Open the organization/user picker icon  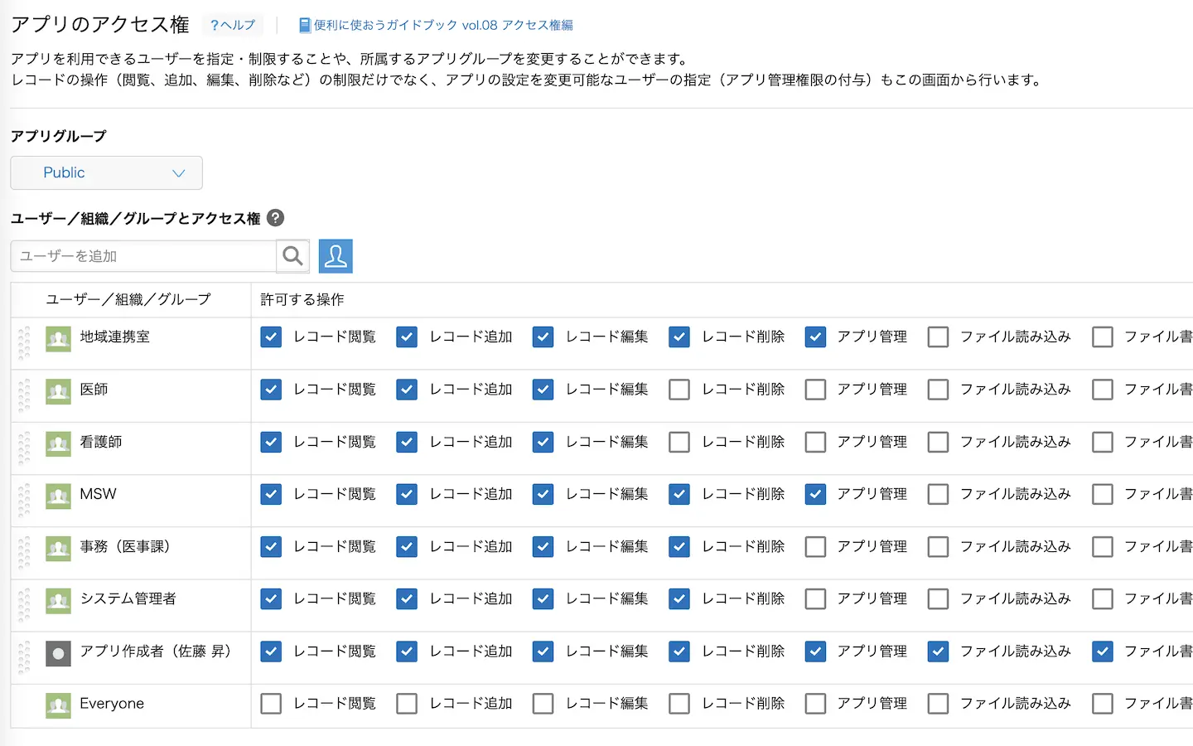(336, 256)
